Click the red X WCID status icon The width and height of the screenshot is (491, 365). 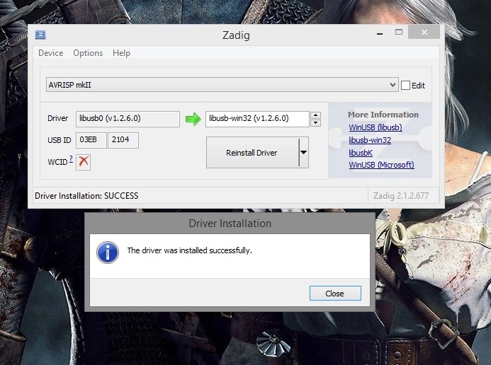(x=84, y=162)
